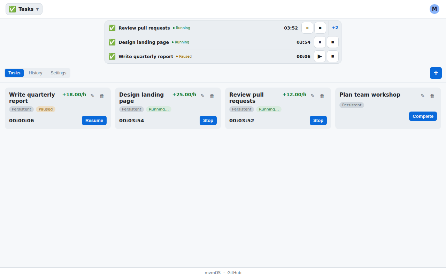
Task: Resume the Write quarterly report task
Action: pos(94,120)
